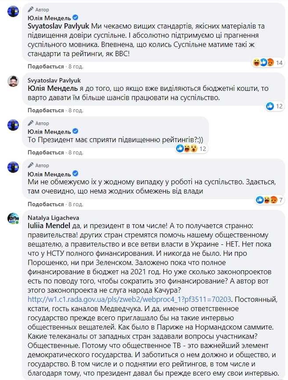Click reaction icons with 12 on Mendel's short reply
This screenshot has height=380, width=288.
[x=191, y=149]
